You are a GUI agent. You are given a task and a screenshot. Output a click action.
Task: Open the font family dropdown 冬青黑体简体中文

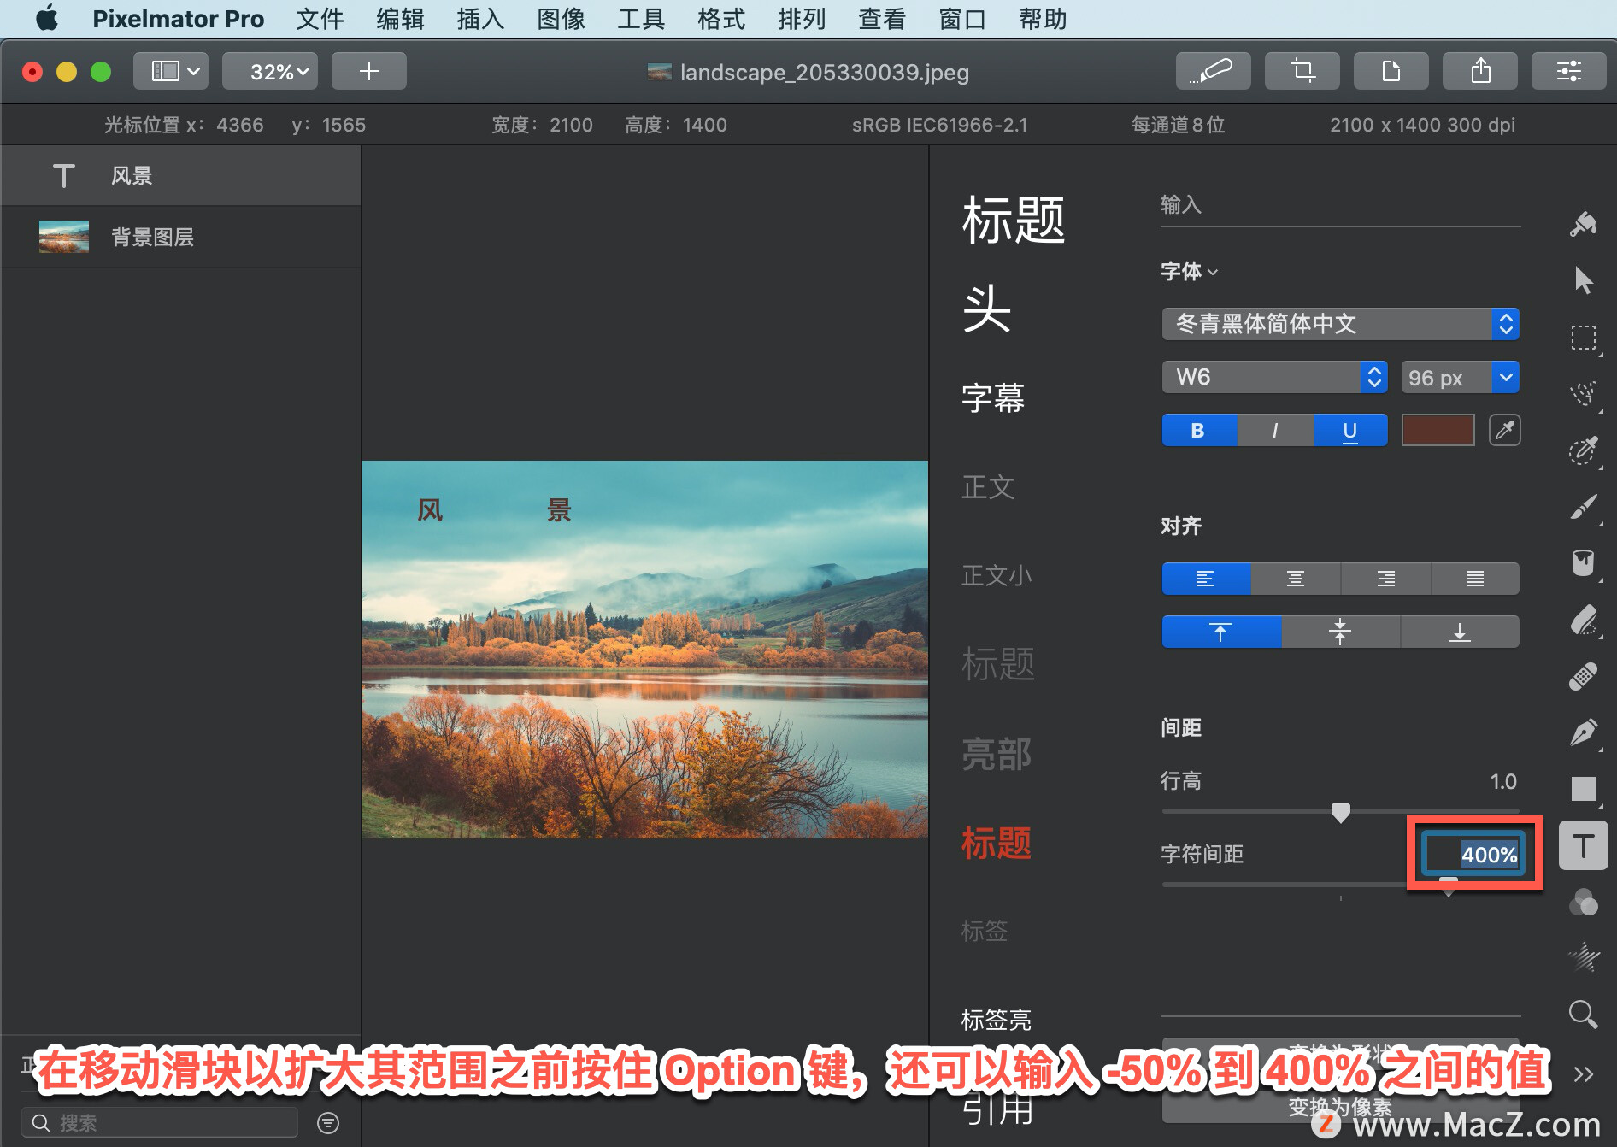(1340, 324)
